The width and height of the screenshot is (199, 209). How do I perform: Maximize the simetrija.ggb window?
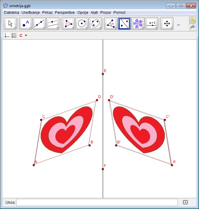[x=181, y=6]
